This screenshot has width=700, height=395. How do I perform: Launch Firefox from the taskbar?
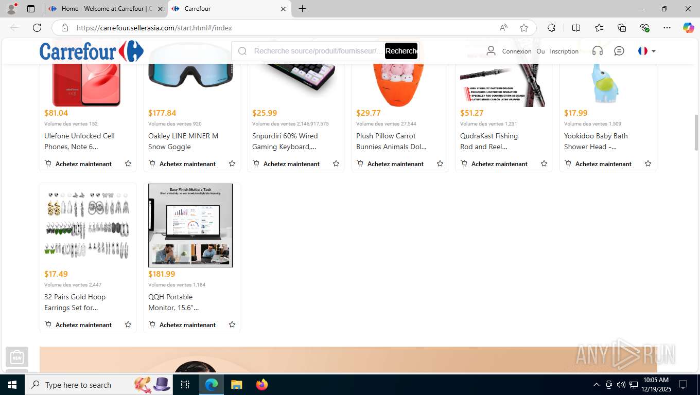(262, 385)
